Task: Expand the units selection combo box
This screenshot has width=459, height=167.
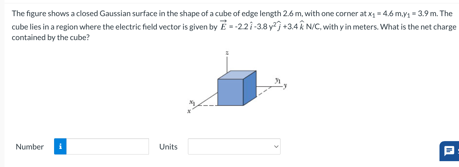Action: pos(234,146)
